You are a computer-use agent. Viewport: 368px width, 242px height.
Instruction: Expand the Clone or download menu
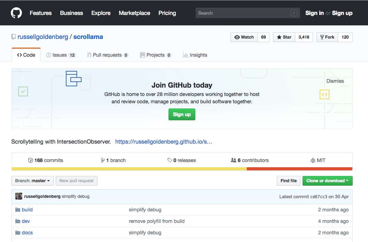327,181
